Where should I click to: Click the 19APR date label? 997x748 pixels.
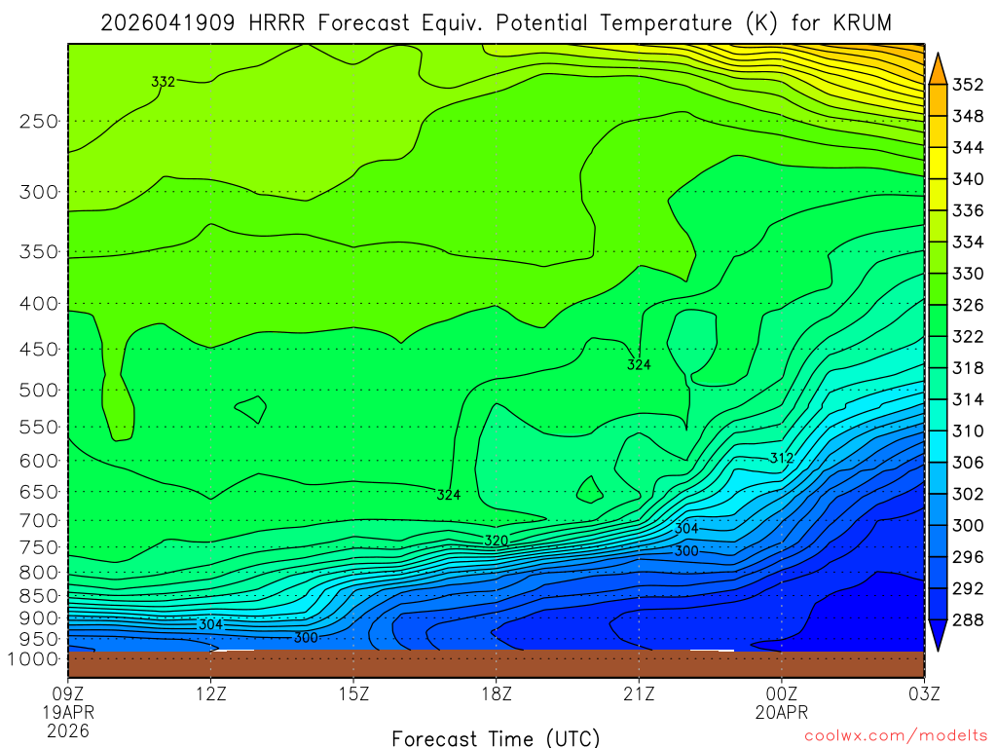pyautogui.click(x=68, y=712)
